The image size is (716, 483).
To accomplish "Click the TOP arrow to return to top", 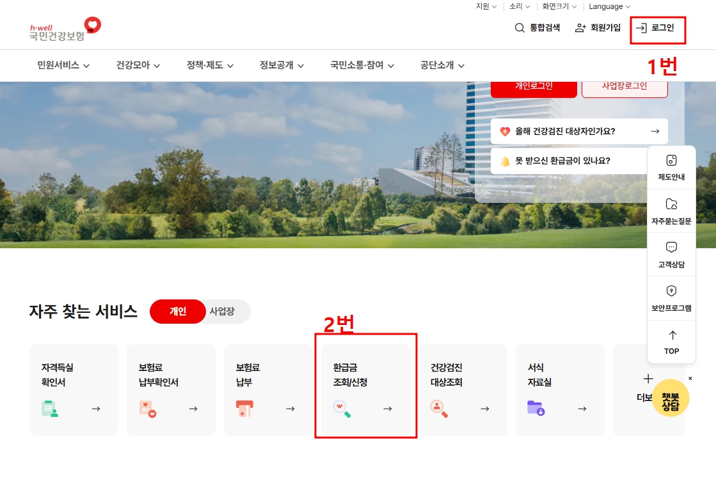I will (672, 335).
